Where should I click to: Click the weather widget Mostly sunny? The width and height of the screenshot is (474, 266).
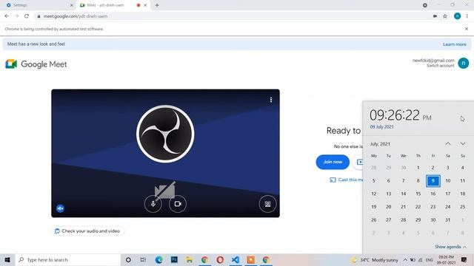click(x=375, y=259)
